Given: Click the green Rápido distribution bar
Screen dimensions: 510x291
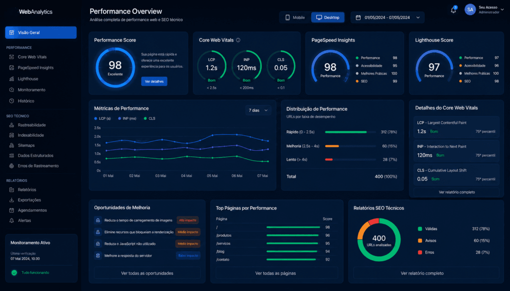Looking at the screenshot, I should point(346,132).
